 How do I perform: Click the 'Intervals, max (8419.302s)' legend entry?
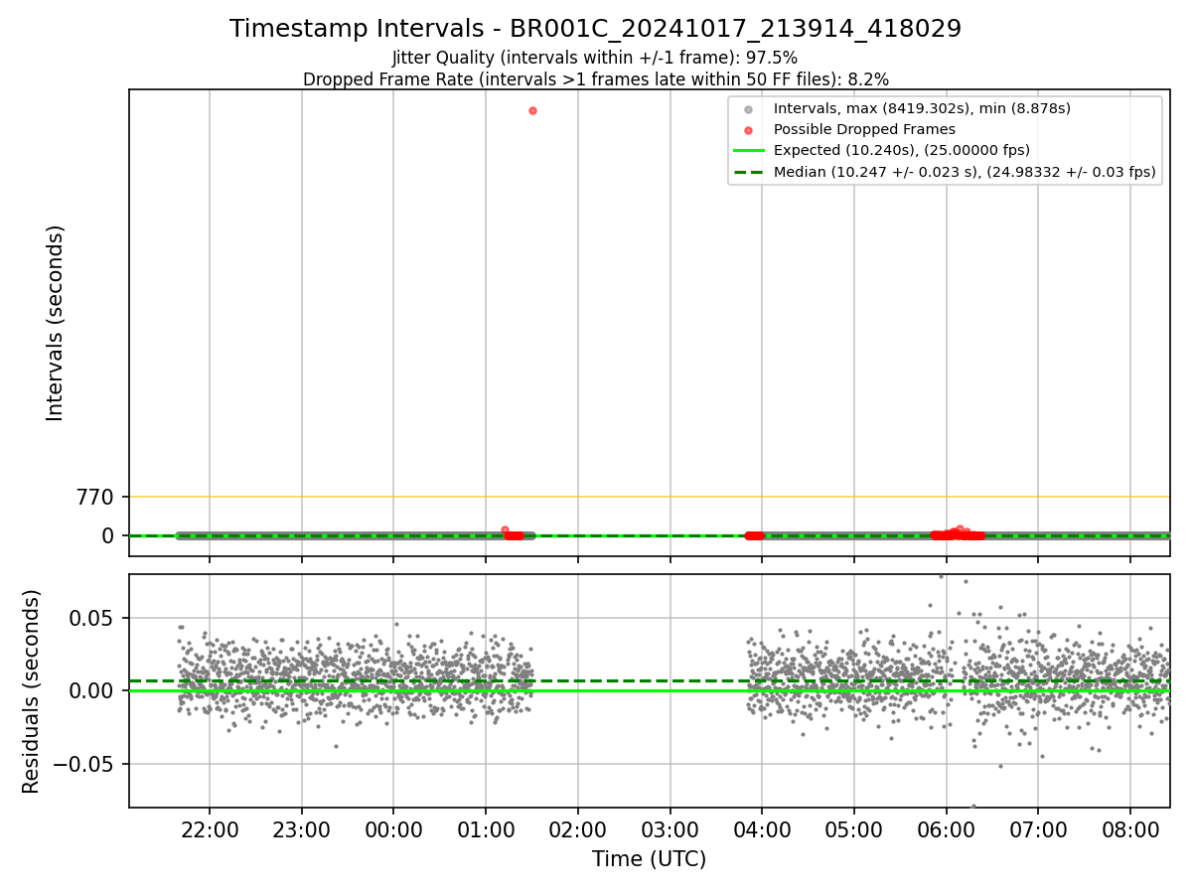pos(922,108)
